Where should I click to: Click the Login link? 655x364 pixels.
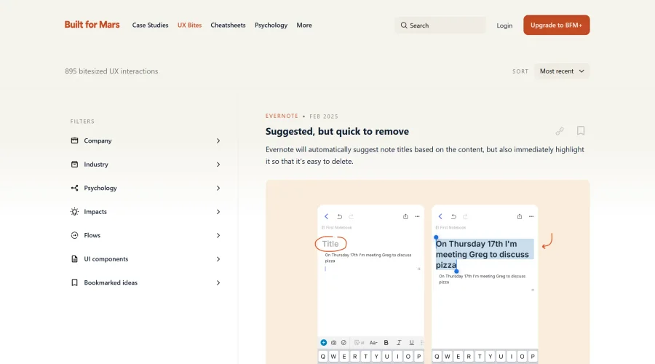tap(504, 25)
